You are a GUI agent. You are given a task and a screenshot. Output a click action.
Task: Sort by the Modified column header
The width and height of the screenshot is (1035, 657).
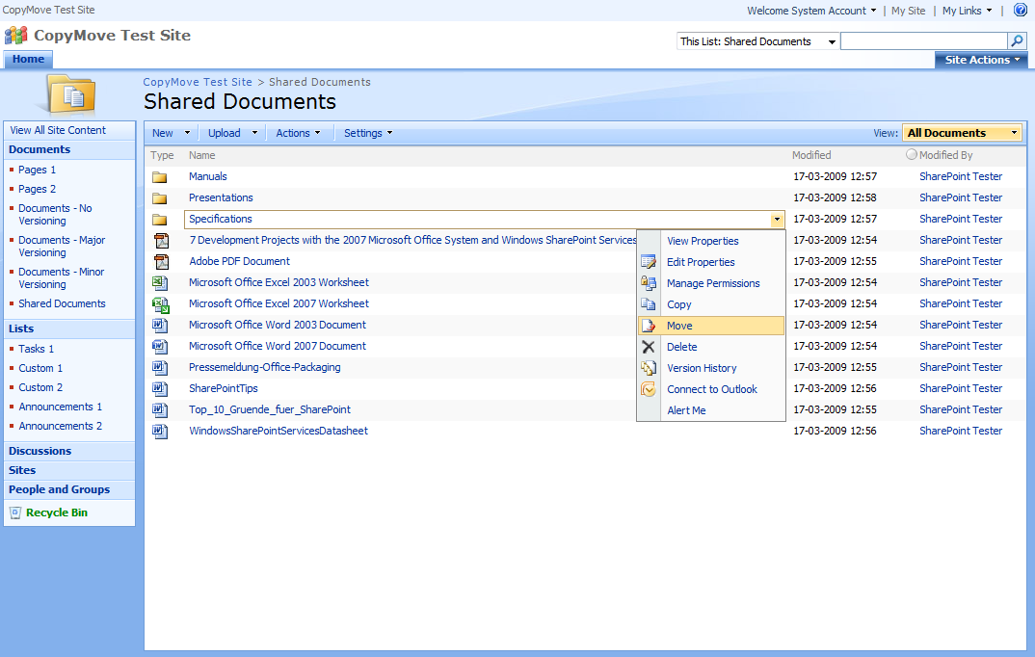coord(811,155)
